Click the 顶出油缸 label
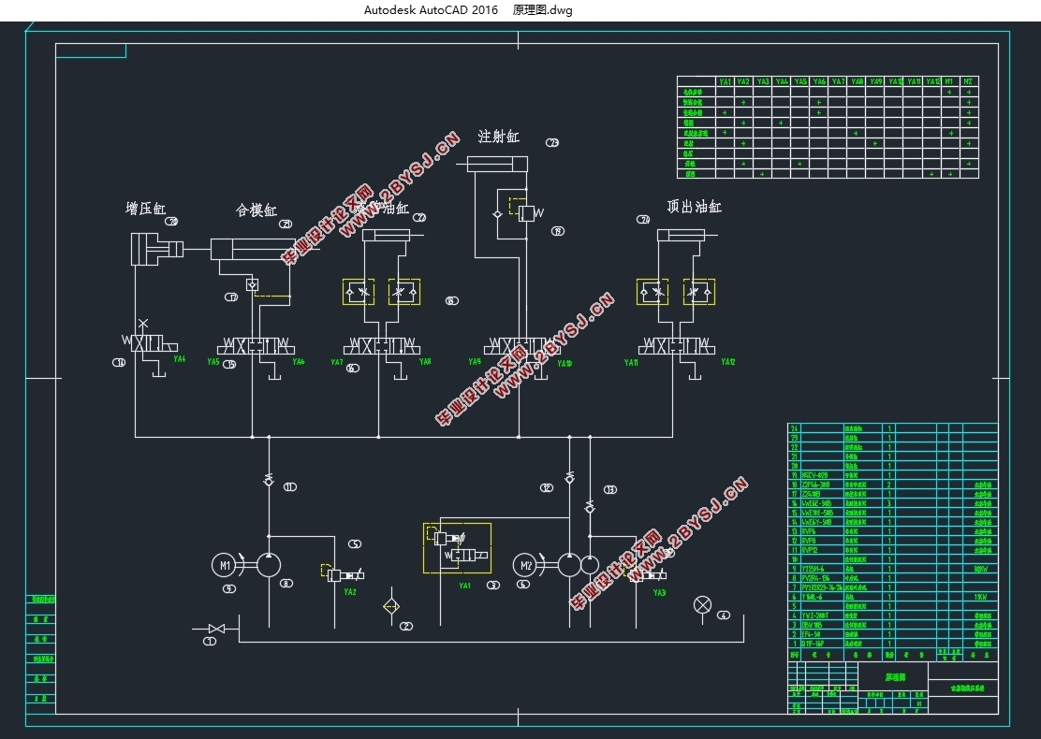 (x=694, y=207)
